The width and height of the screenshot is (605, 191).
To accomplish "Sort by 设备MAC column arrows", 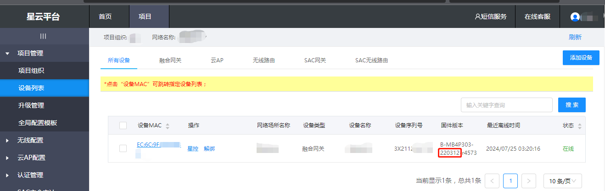I will pos(168,126).
